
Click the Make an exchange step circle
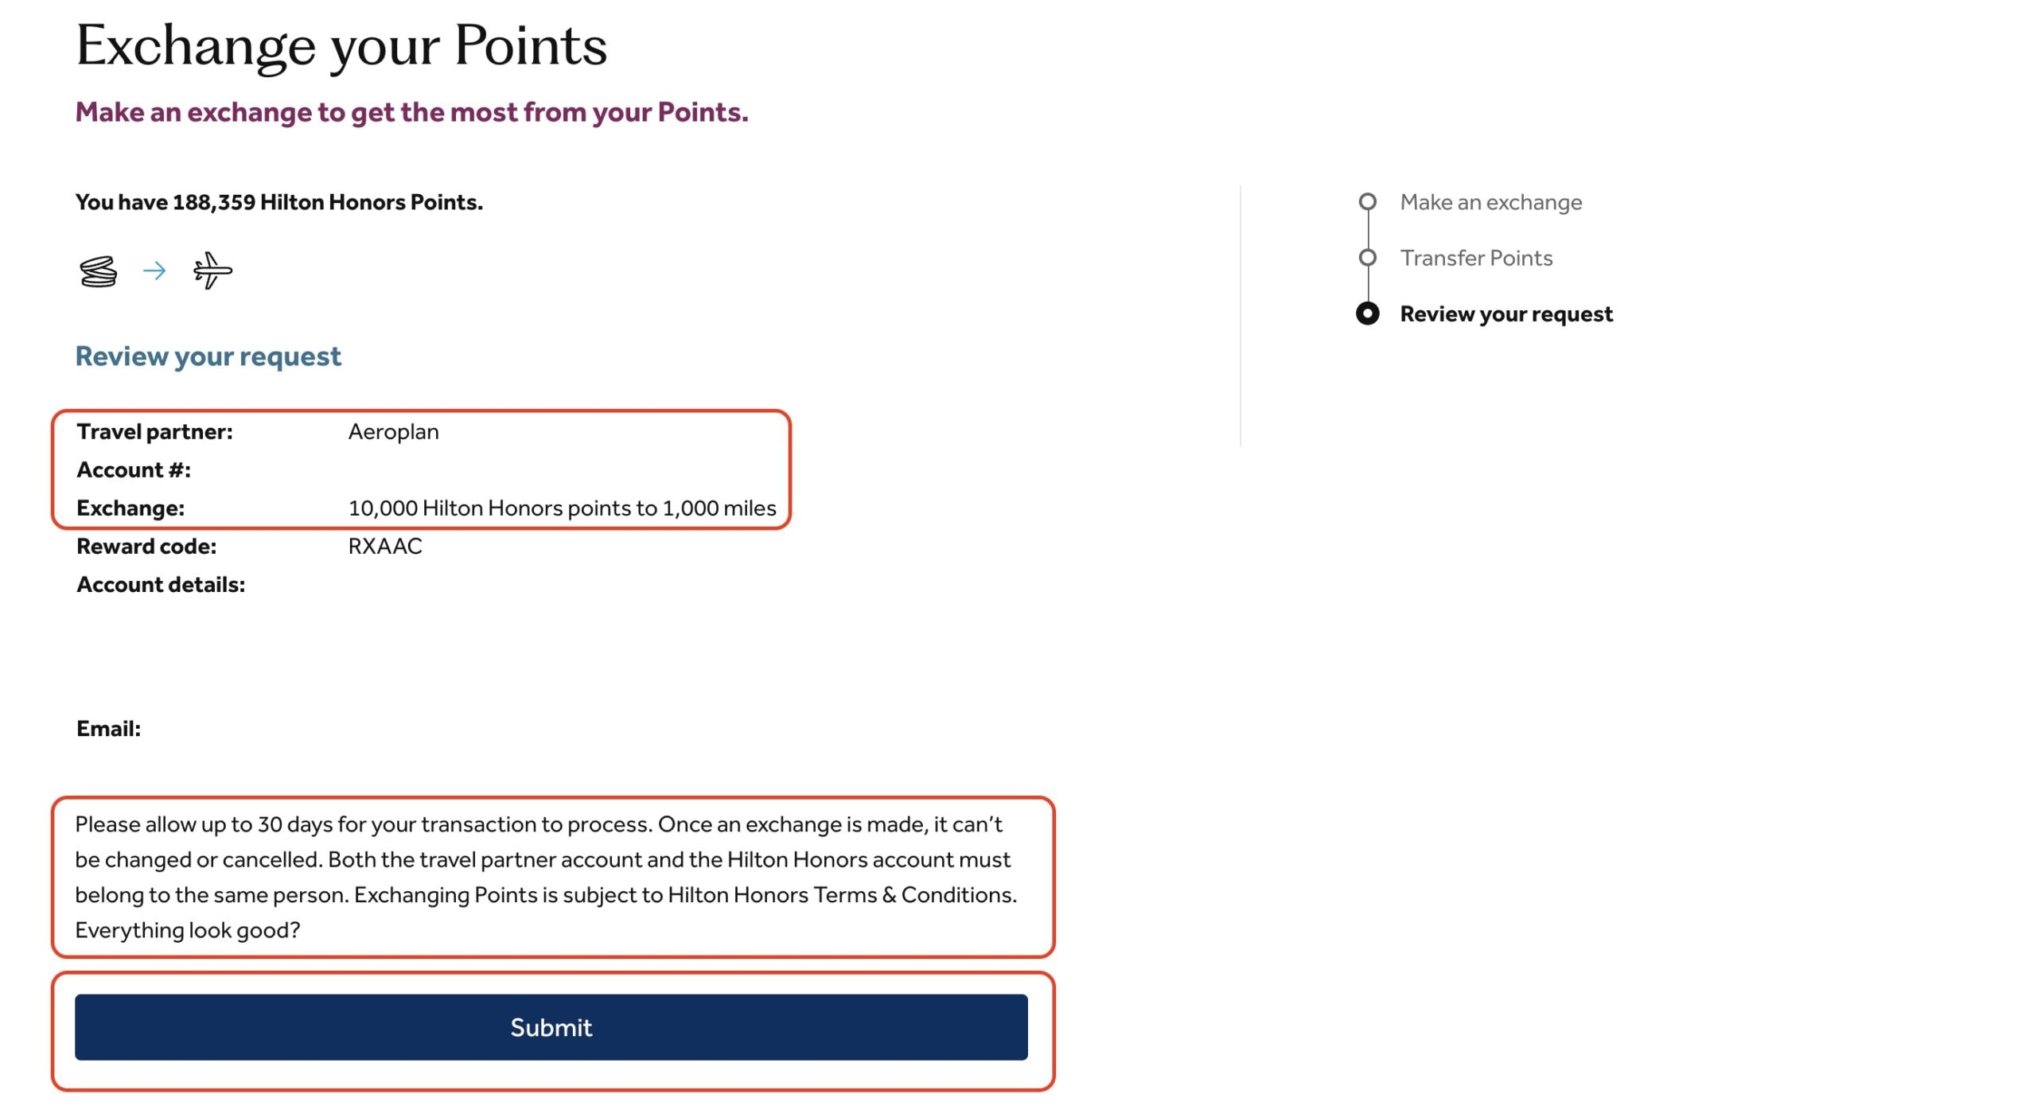pos(1367,202)
